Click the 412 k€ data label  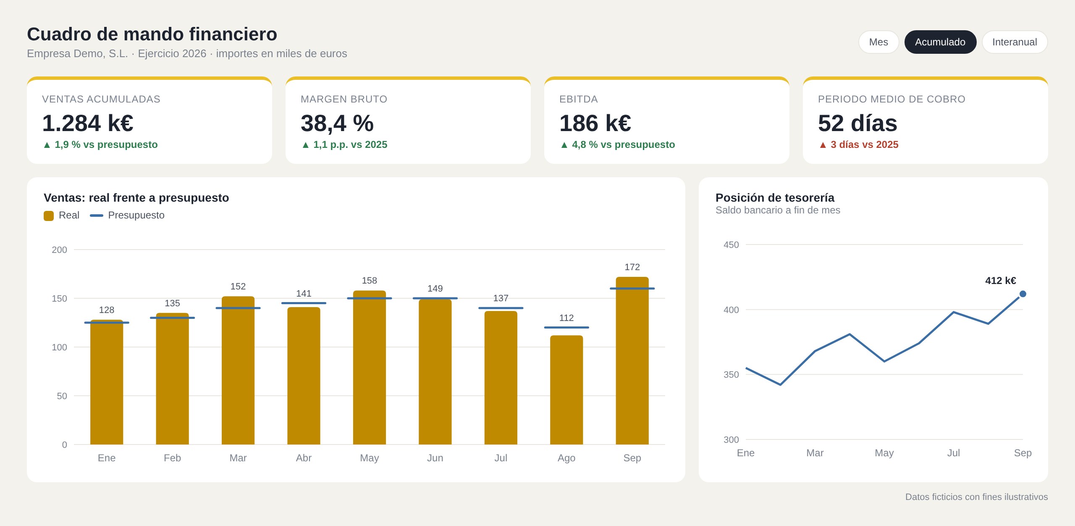pyautogui.click(x=1001, y=281)
